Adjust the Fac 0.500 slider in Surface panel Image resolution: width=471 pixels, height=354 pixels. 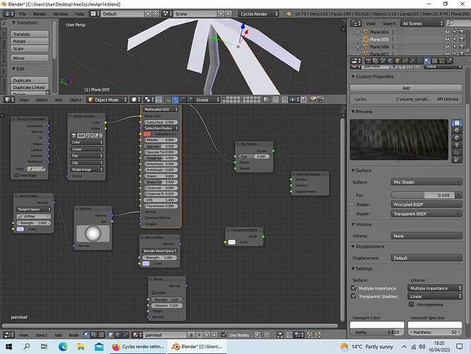click(423, 195)
